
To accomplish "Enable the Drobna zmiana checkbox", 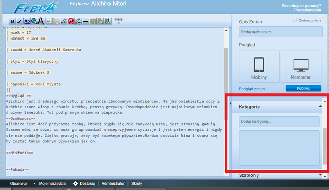I will [x=295, y=20].
